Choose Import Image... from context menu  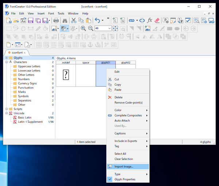(128, 166)
